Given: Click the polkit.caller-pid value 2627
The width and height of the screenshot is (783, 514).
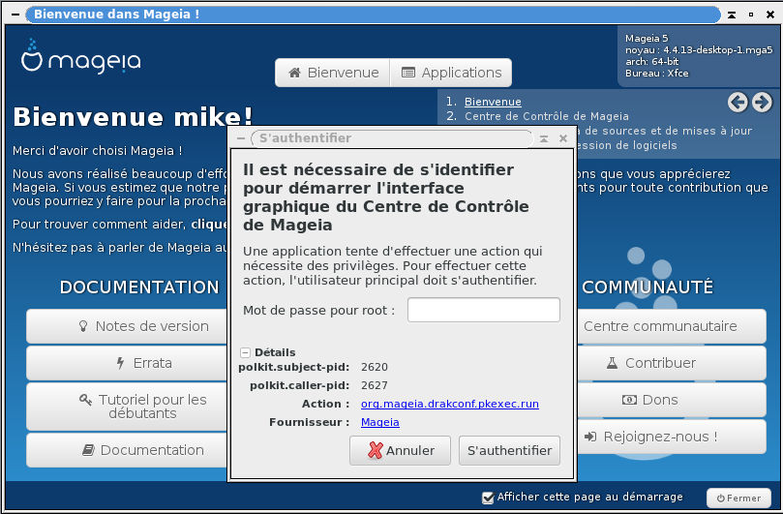Looking at the screenshot, I should [x=375, y=385].
